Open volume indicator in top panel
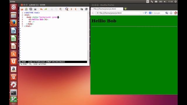This screenshot has height=105, width=187. (165, 1)
